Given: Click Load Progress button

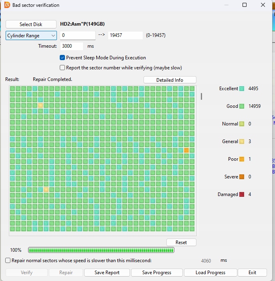Looking at the screenshot, I should click(210, 273).
